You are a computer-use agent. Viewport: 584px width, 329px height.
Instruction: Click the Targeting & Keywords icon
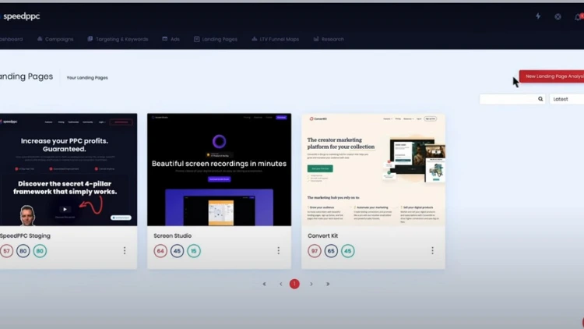tap(90, 39)
